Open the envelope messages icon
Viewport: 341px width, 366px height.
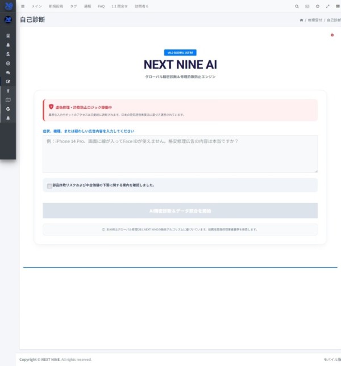307,6
